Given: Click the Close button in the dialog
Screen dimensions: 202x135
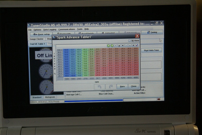Looking at the screenshot, I should [x=134, y=86].
